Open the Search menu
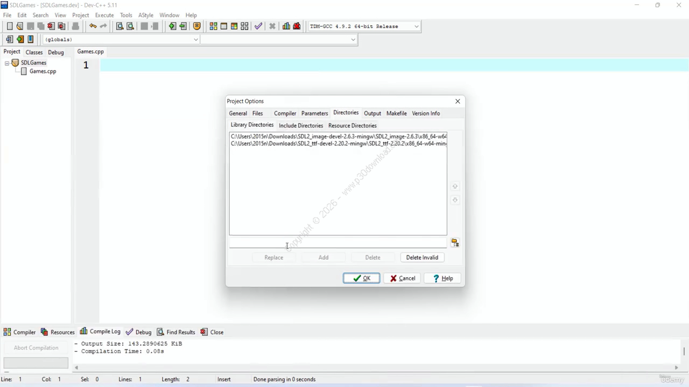 pos(40,15)
